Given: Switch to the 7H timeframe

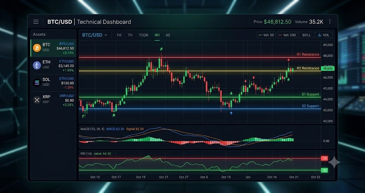Looking at the screenshot, I should tap(130, 35).
